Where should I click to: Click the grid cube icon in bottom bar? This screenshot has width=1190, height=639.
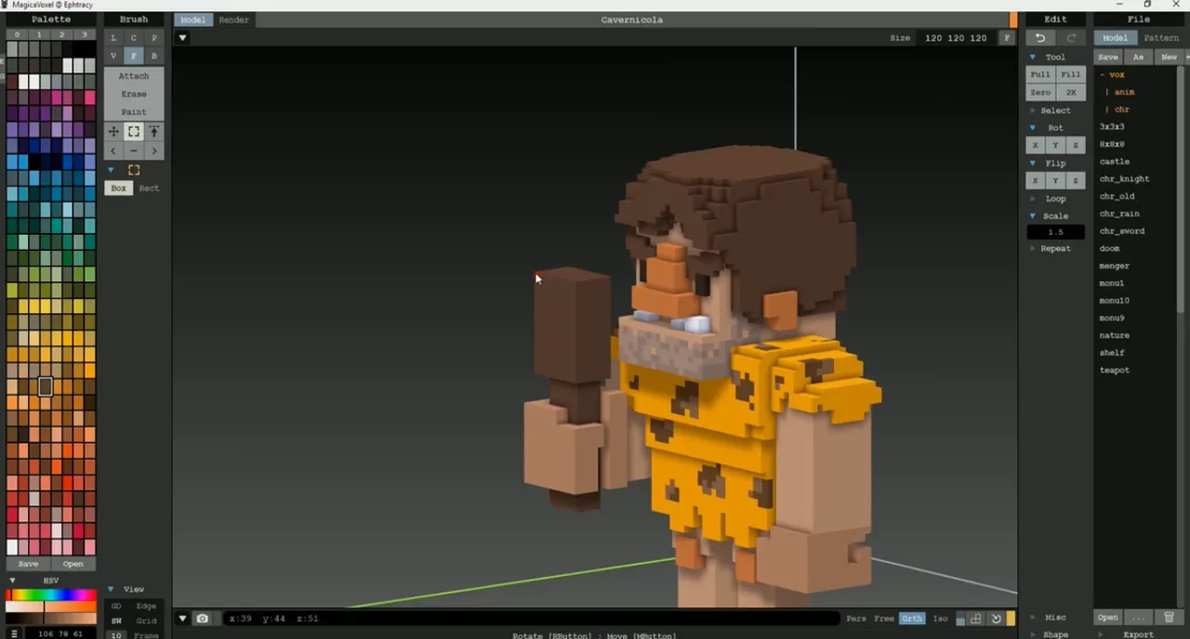tap(975, 619)
